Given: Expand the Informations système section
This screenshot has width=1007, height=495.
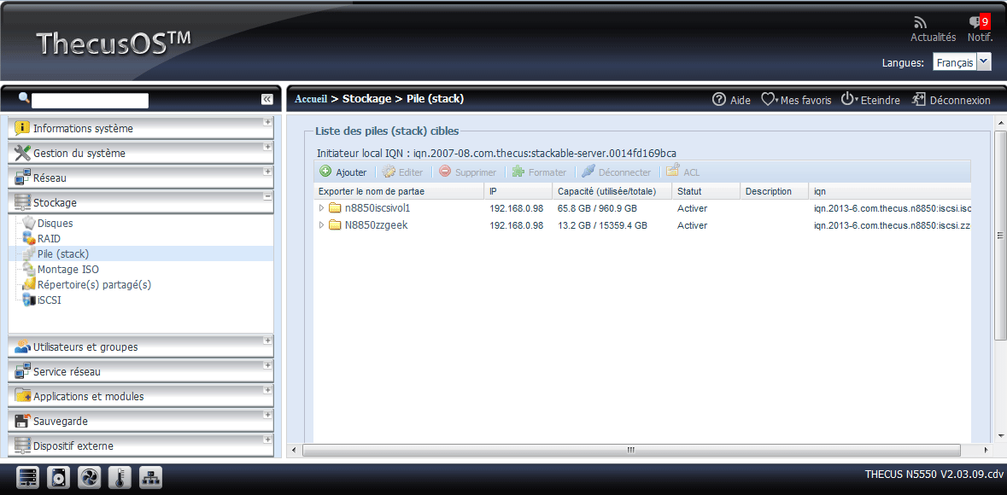Looking at the screenshot, I should (x=141, y=128).
